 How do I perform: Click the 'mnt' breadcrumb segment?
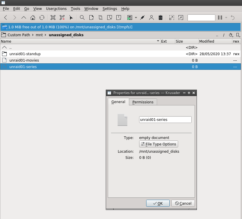(x=39, y=35)
